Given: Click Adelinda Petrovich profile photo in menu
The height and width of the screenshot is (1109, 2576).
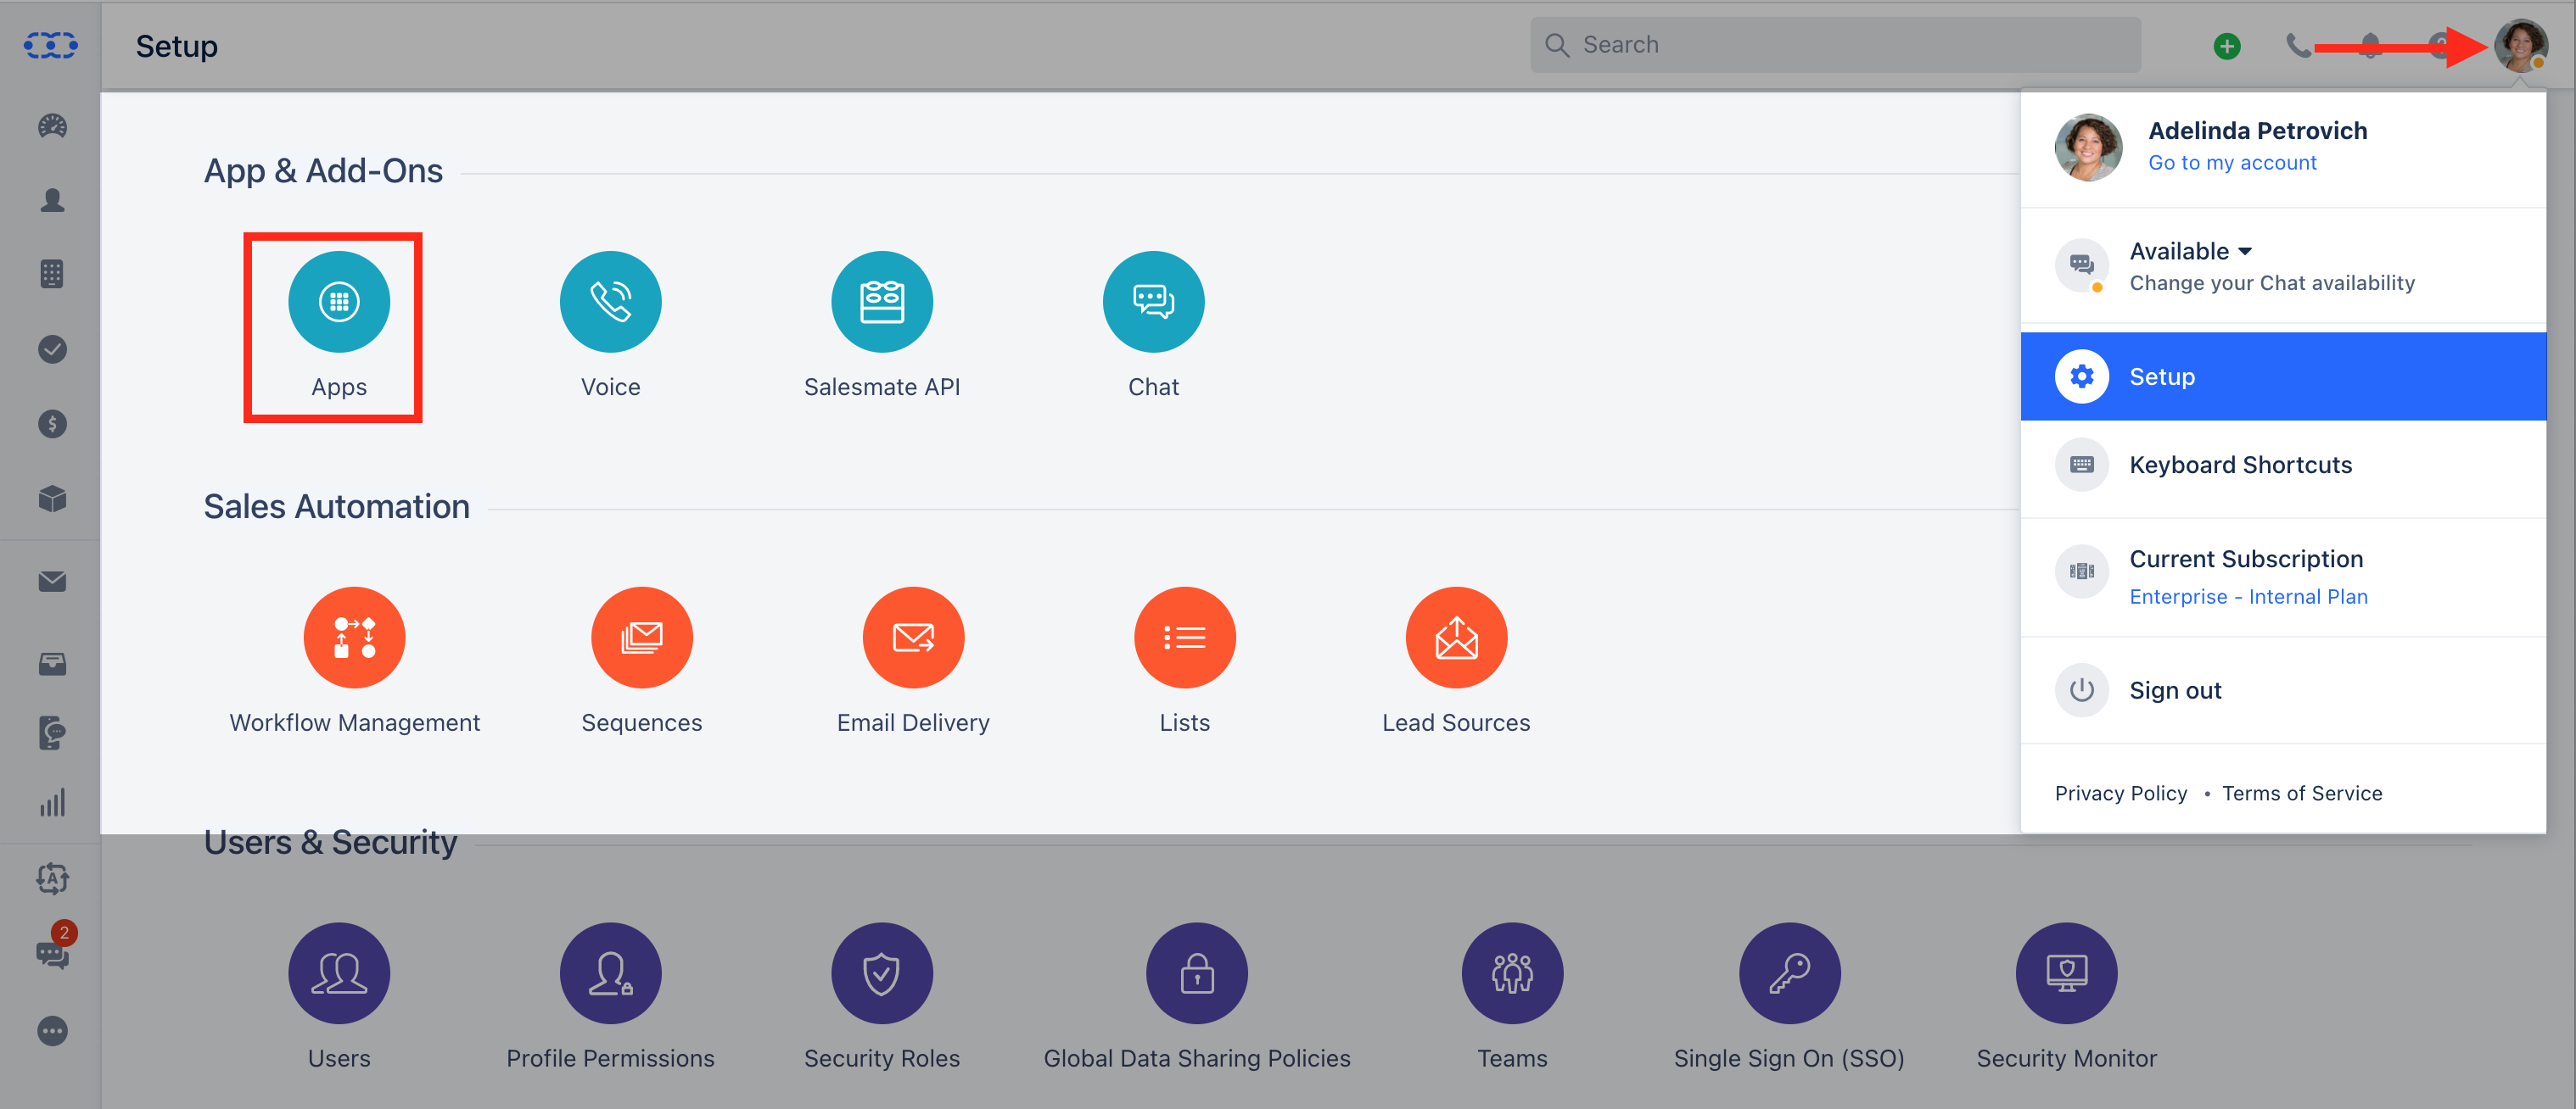Looking at the screenshot, I should pos(2088,147).
